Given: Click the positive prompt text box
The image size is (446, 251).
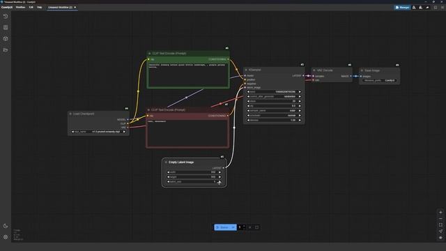Looking at the screenshot, I should [188, 75].
